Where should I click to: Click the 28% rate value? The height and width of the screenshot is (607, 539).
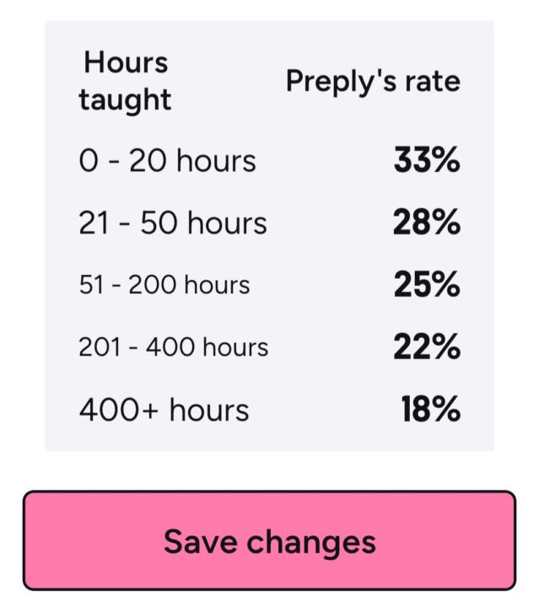(x=427, y=223)
